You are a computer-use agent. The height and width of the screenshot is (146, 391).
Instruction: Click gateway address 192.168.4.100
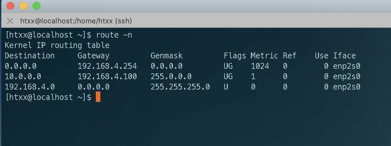(107, 77)
